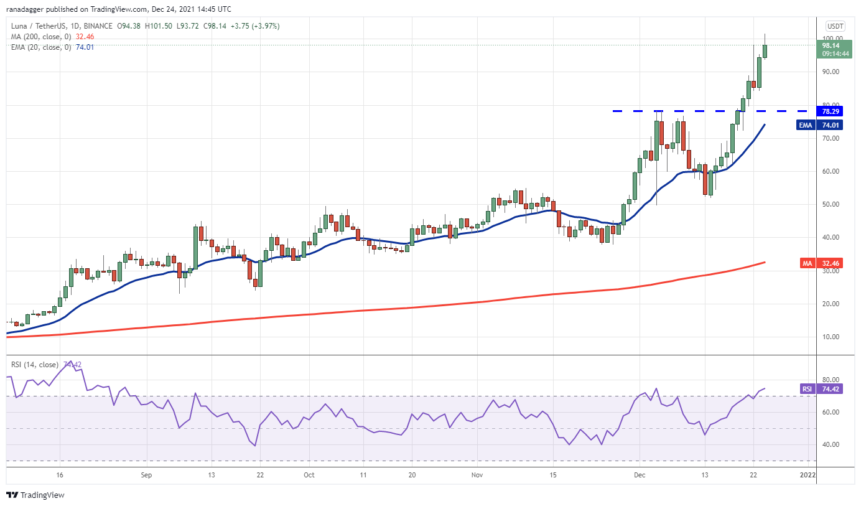The height and width of the screenshot is (506, 861).
Task: Click the Dec label on the time axis
Action: coord(640,474)
